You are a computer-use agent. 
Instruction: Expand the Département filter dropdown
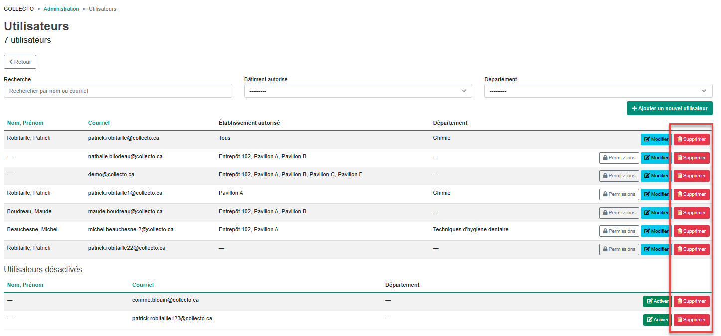598,91
